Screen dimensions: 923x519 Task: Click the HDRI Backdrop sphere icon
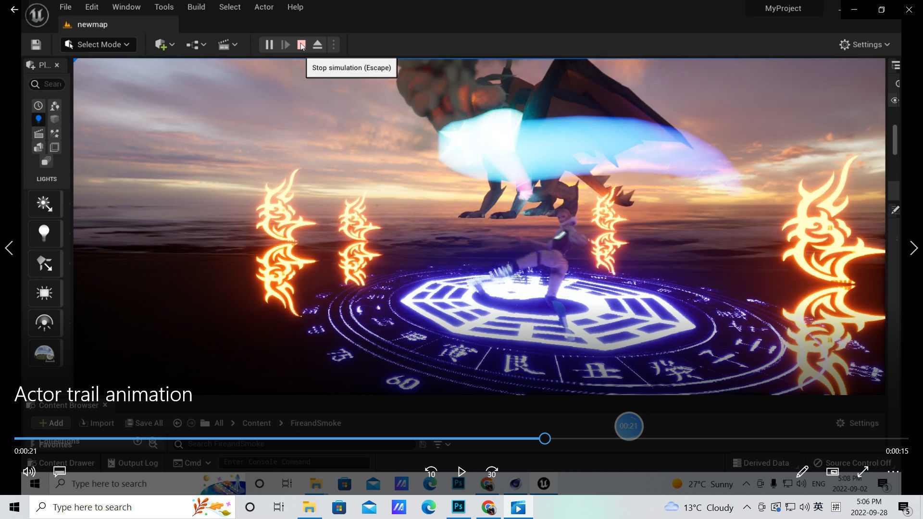[45, 353]
